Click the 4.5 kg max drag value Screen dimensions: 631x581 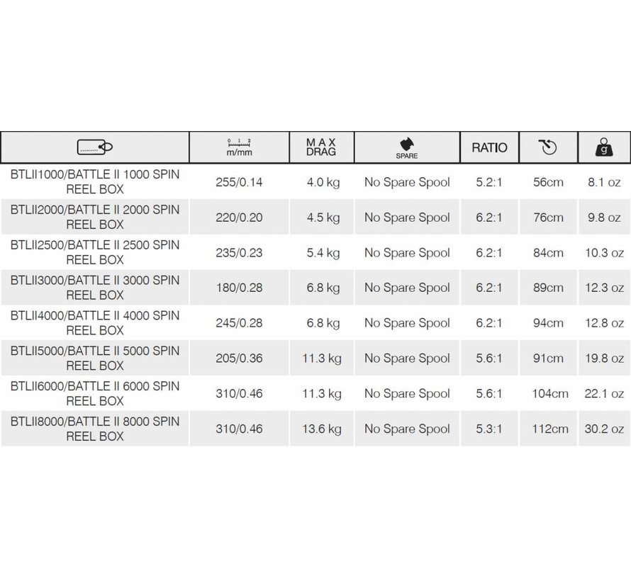(x=323, y=218)
